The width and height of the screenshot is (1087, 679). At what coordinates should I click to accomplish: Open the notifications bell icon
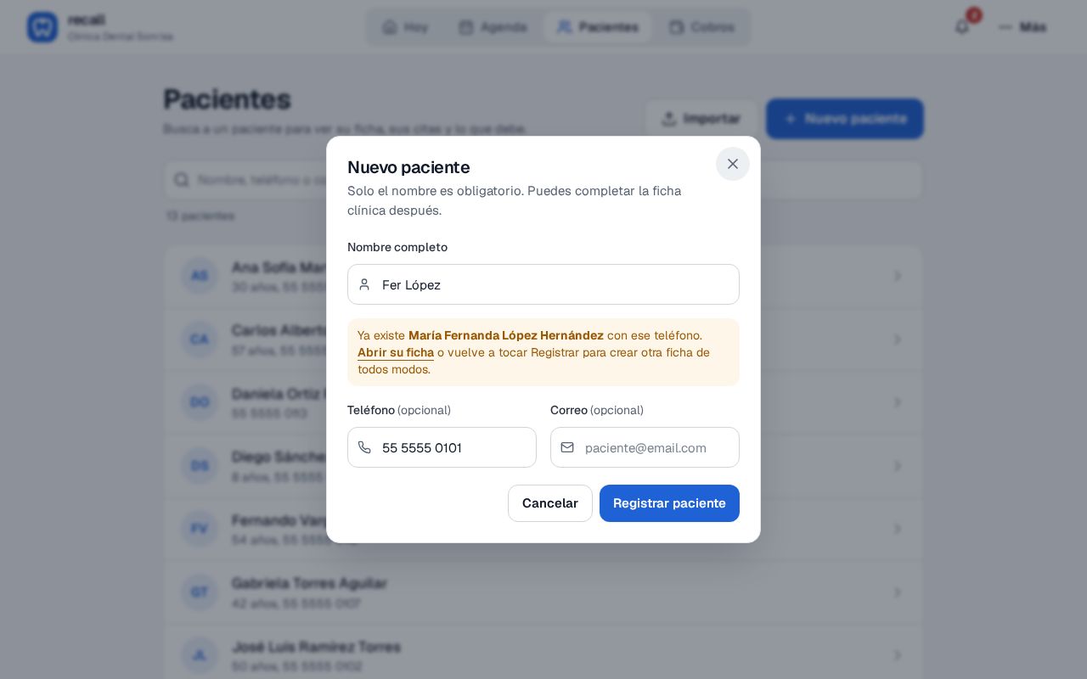tap(962, 27)
